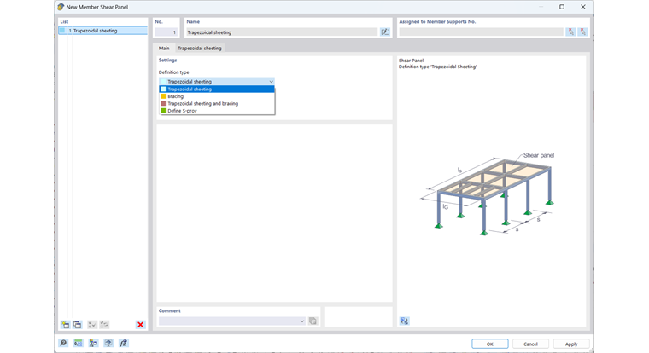Click the copy item icon under the List

[78, 325]
